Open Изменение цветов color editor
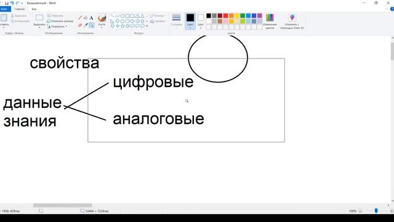Viewport: 394px width, 222px height. click(x=270, y=22)
